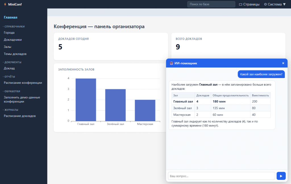Click the Мастерская chart axis label
291x184 pixels.
click(x=145, y=124)
